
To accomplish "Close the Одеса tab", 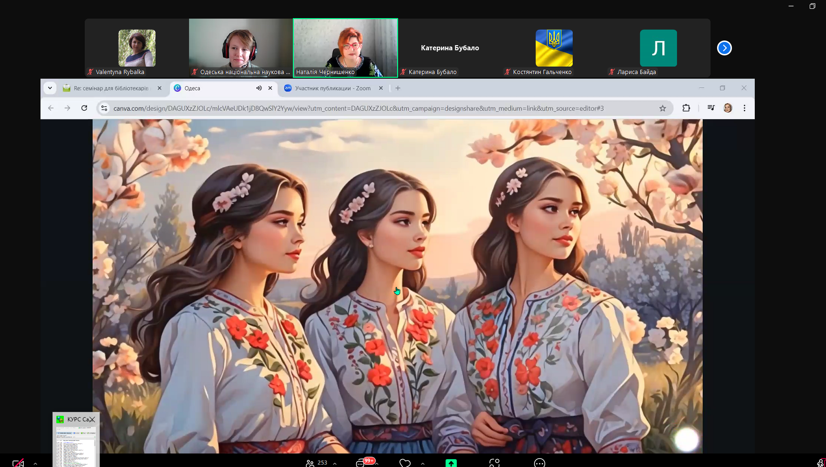I will click(x=270, y=88).
